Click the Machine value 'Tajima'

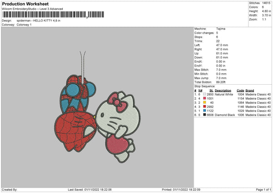[x=221, y=29]
